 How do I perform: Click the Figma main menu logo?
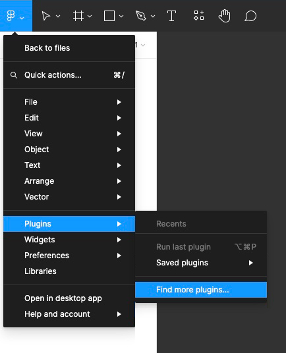pyautogui.click(x=11, y=16)
